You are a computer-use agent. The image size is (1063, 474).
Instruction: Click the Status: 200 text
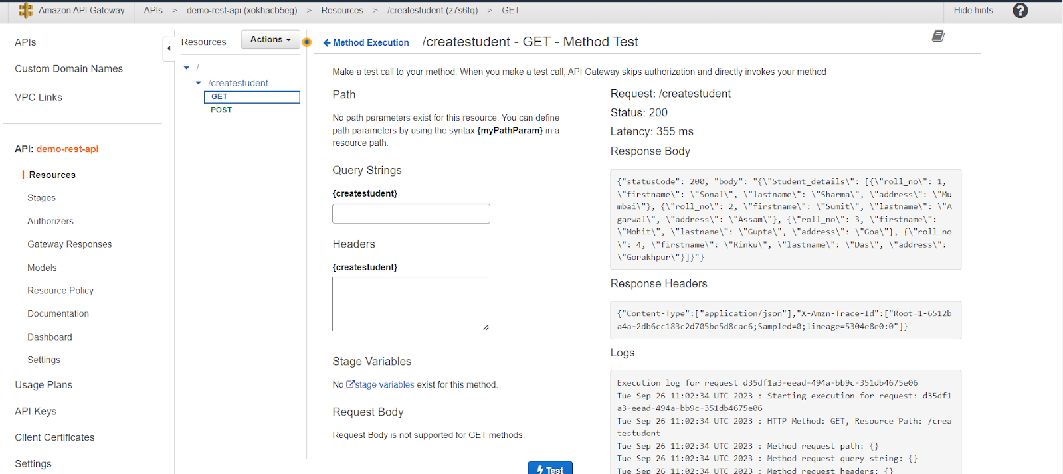click(639, 113)
